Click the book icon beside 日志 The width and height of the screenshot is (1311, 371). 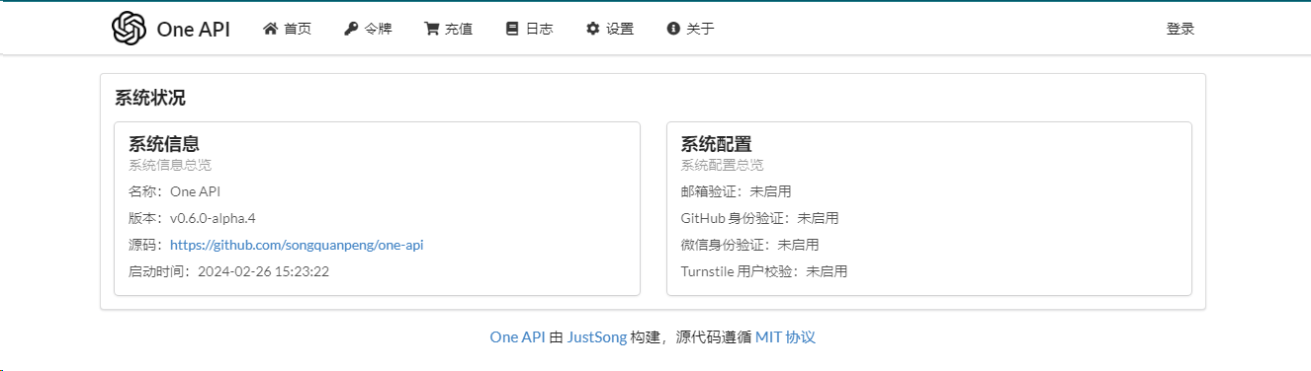point(512,29)
